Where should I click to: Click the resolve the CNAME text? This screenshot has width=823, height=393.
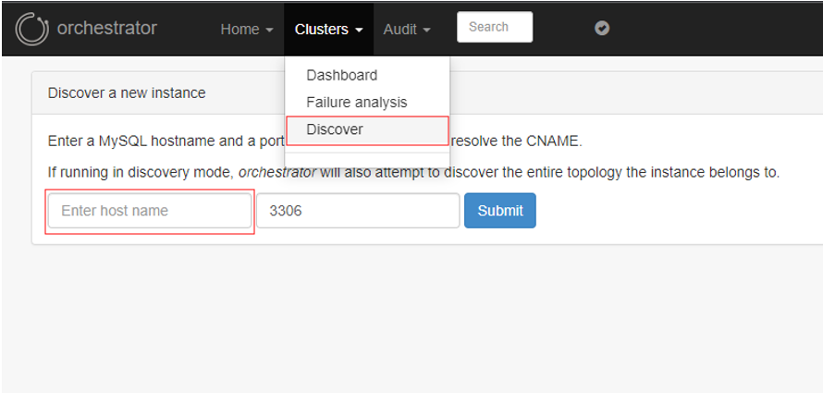517,141
